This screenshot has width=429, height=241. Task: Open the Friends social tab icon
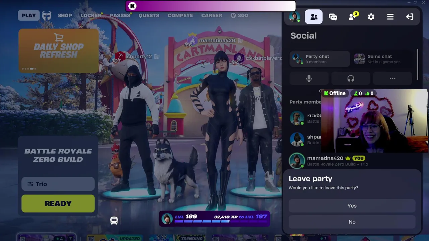click(x=314, y=17)
